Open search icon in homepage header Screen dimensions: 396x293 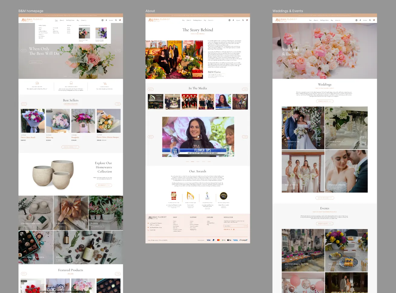pos(116,20)
